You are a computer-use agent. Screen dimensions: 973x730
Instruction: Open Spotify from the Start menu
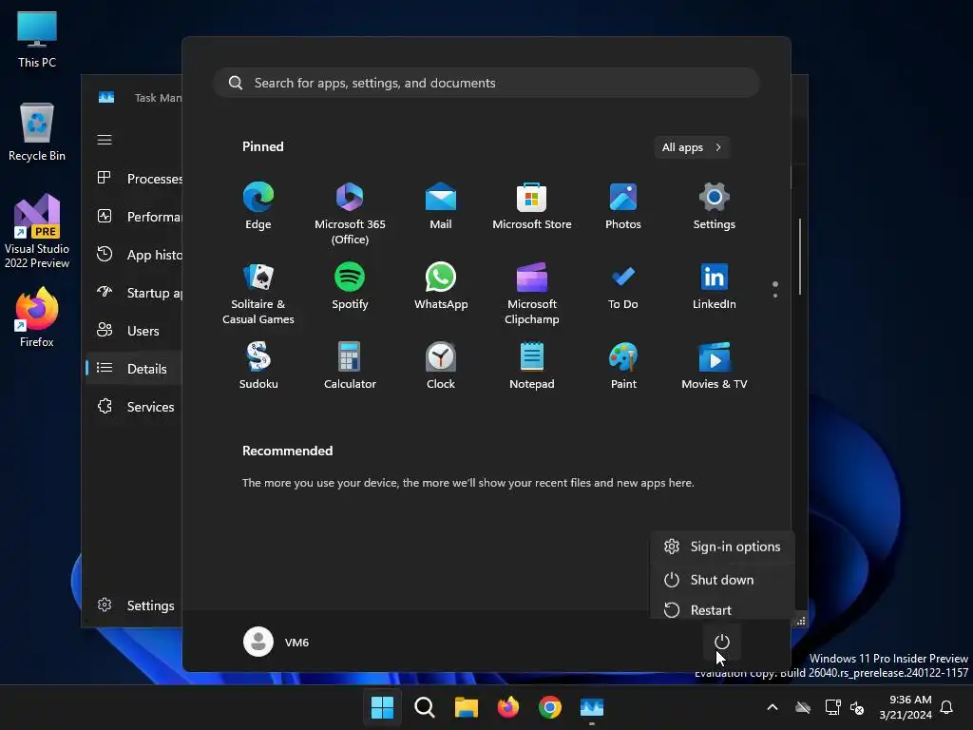point(350,286)
